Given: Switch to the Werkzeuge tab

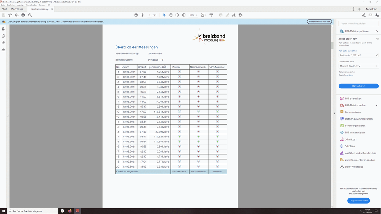Looking at the screenshot, I should click(x=17, y=9).
